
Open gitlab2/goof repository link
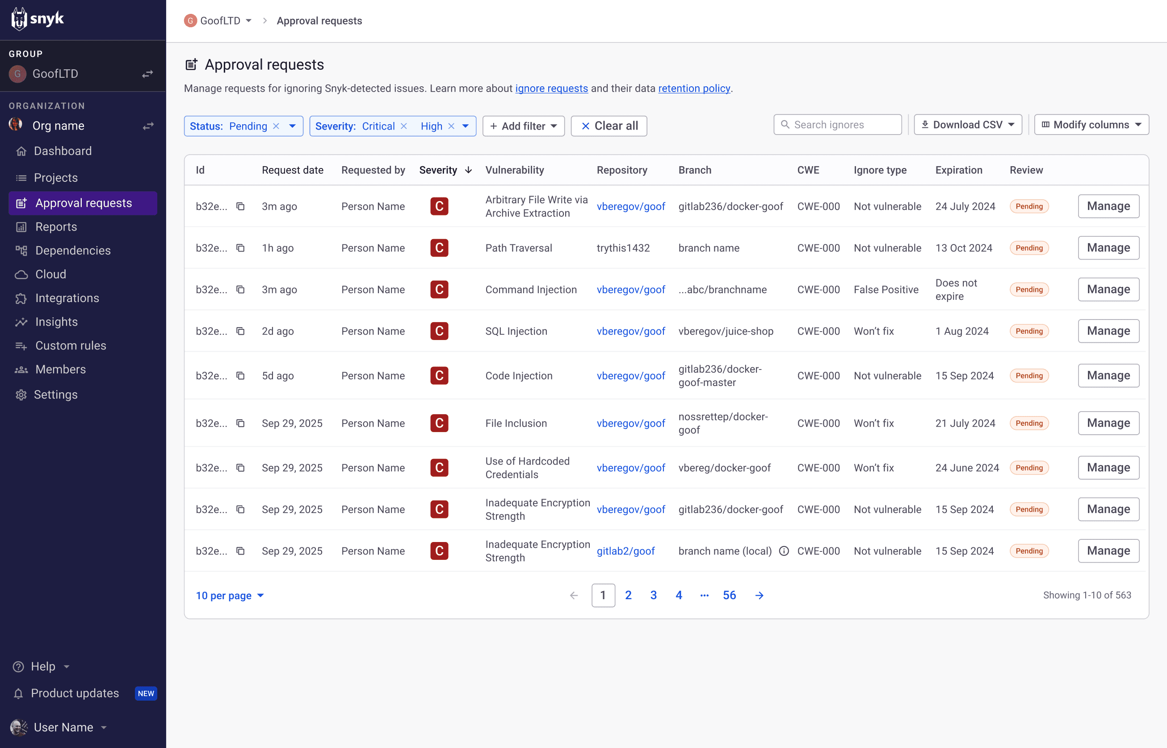625,551
